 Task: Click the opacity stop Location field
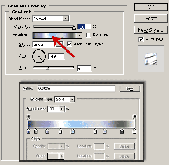pyautogui.click(x=99, y=146)
